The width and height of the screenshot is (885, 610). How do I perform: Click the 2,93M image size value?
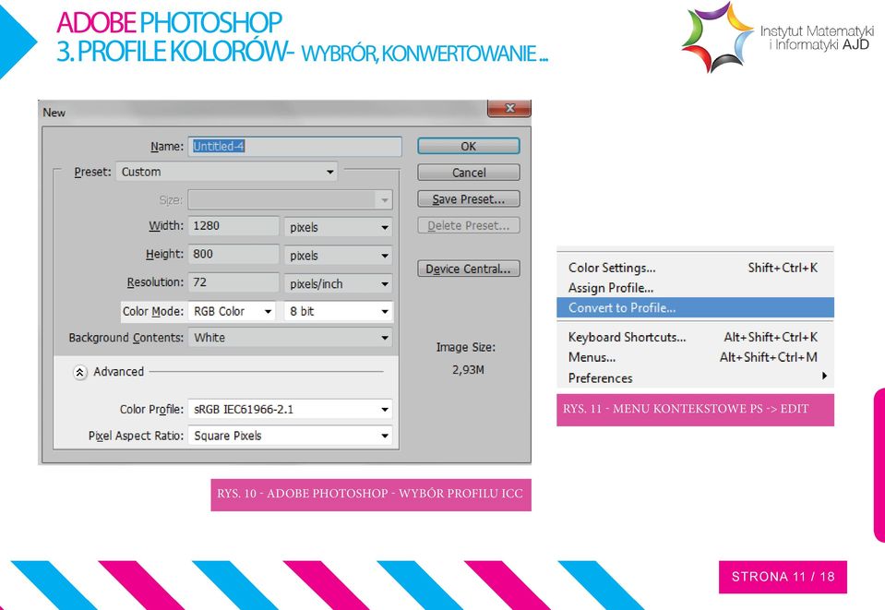click(468, 370)
